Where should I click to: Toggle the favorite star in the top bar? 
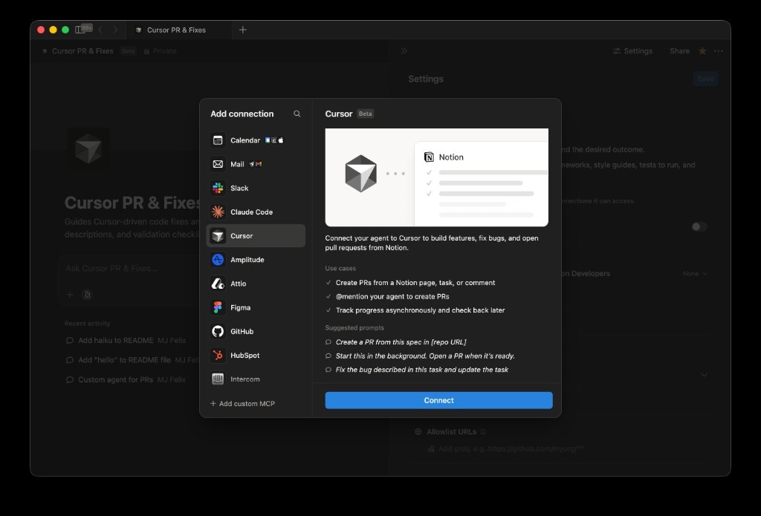tap(702, 50)
